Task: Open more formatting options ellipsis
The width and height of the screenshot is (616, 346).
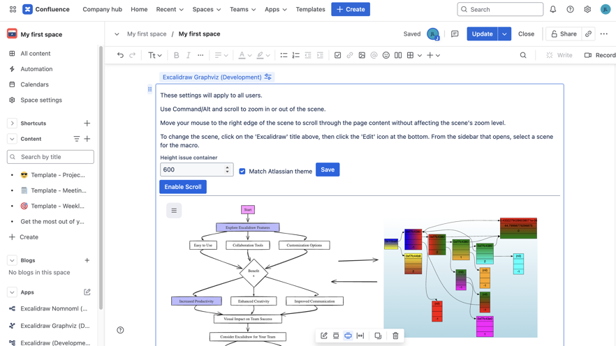Action: click(x=200, y=55)
